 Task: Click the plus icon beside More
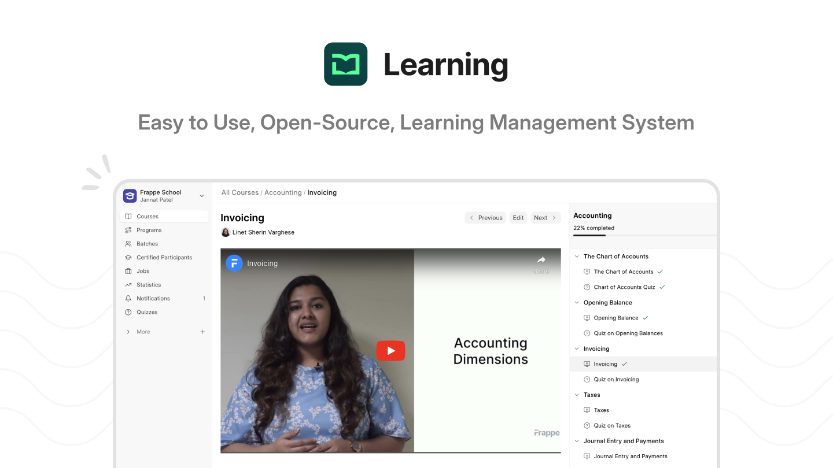[202, 332]
